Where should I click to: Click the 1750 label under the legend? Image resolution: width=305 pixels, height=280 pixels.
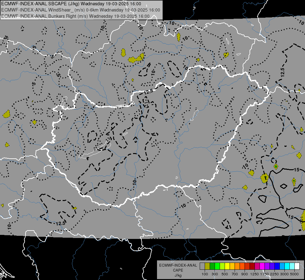[264, 274]
